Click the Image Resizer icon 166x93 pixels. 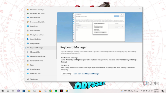tap(28, 43)
